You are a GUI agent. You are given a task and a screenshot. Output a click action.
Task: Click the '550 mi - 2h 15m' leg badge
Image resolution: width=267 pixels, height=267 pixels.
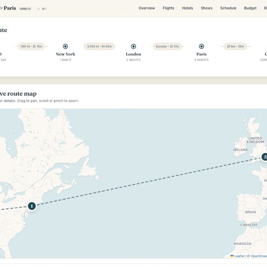point(31,46)
